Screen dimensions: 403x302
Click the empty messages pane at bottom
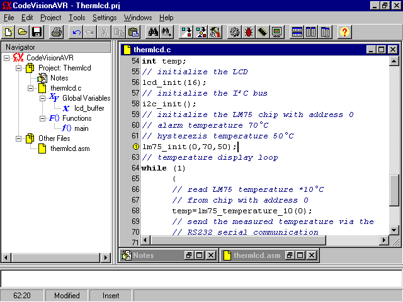tap(201, 278)
